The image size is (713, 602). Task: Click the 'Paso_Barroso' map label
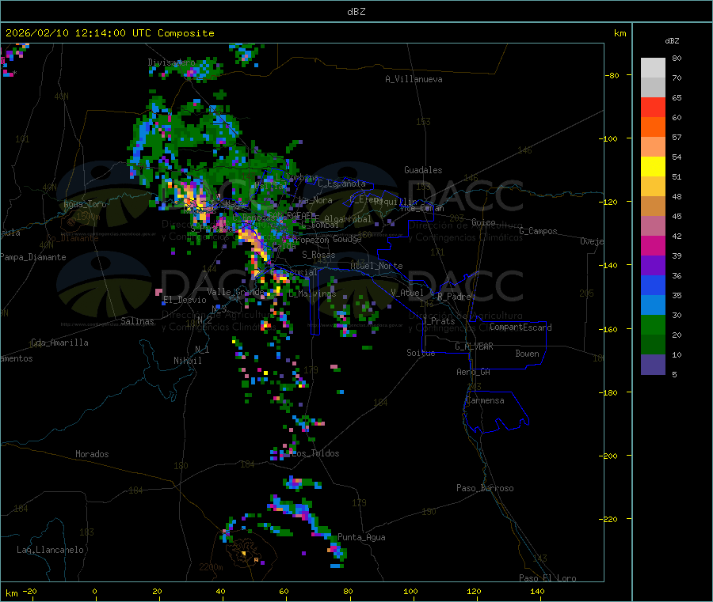click(x=485, y=488)
